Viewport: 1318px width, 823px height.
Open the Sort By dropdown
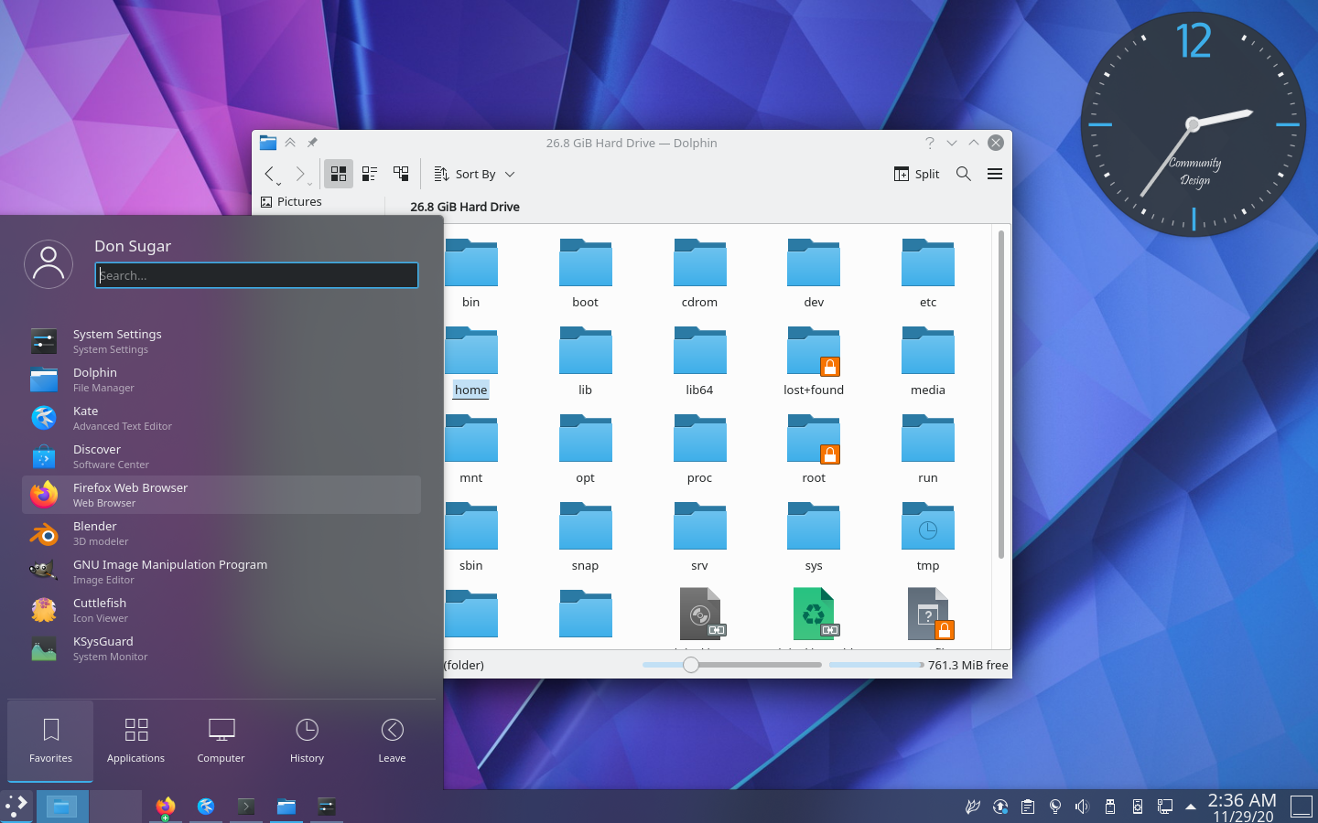(474, 174)
